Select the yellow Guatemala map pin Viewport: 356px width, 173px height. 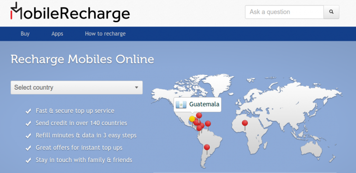(192, 119)
